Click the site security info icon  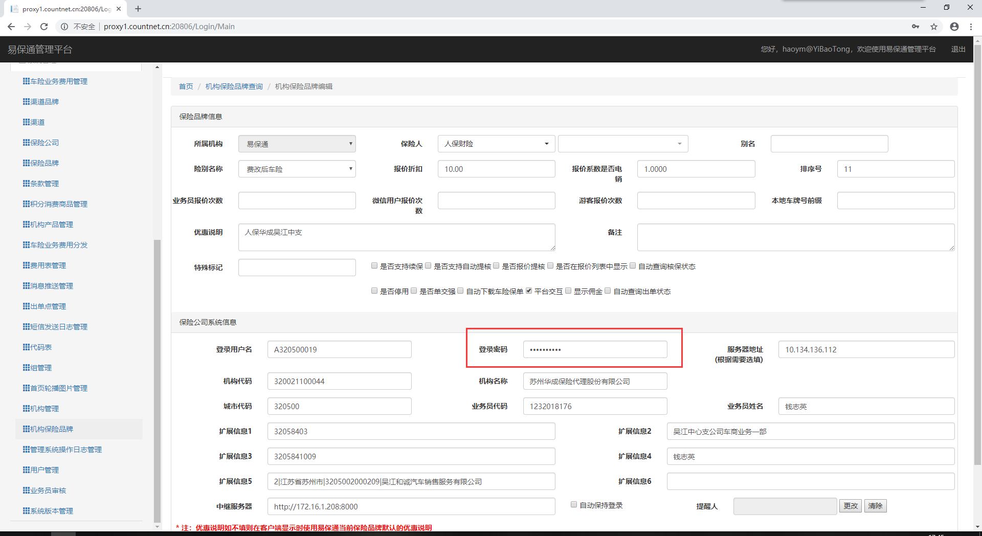click(64, 27)
